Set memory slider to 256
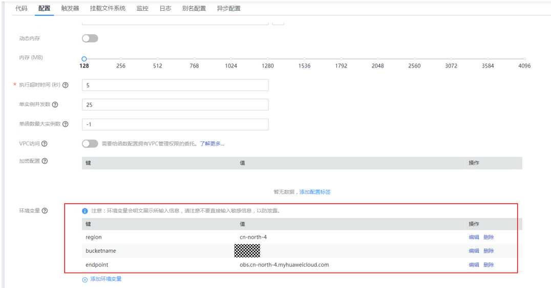The image size is (551, 288). [121, 59]
